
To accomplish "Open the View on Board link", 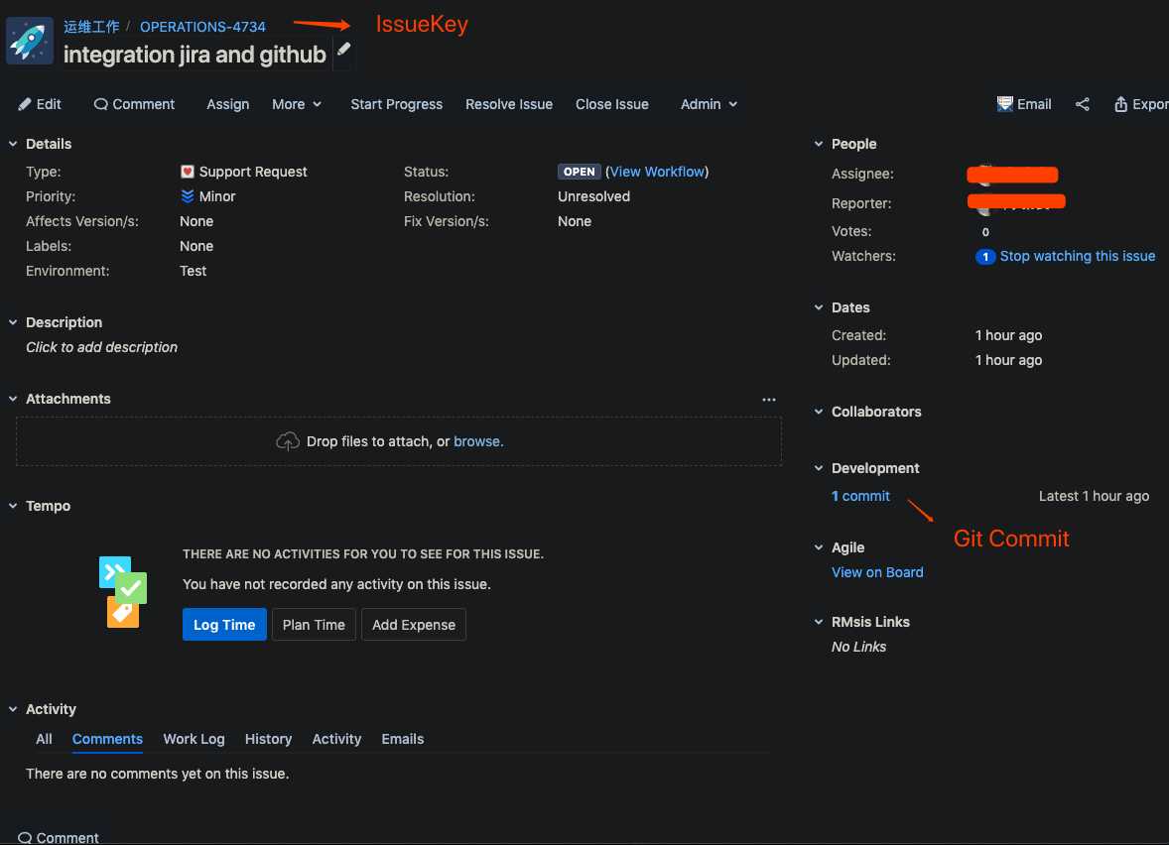I will 877,572.
